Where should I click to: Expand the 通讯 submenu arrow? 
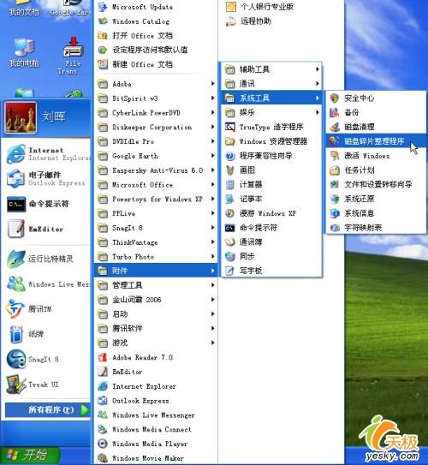tap(317, 84)
